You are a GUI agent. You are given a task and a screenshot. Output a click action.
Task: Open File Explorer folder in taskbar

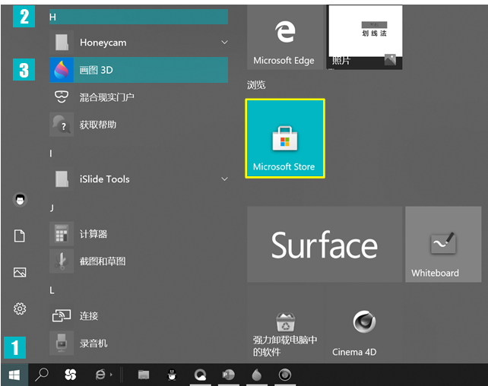coord(144,375)
